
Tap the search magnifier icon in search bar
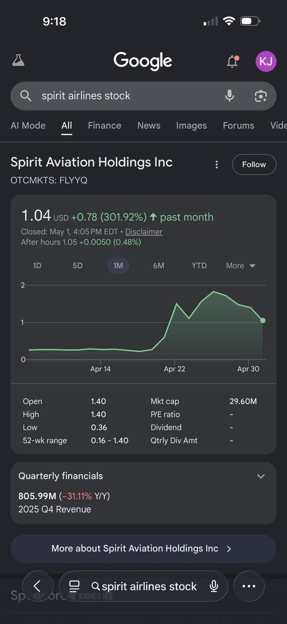click(x=25, y=96)
